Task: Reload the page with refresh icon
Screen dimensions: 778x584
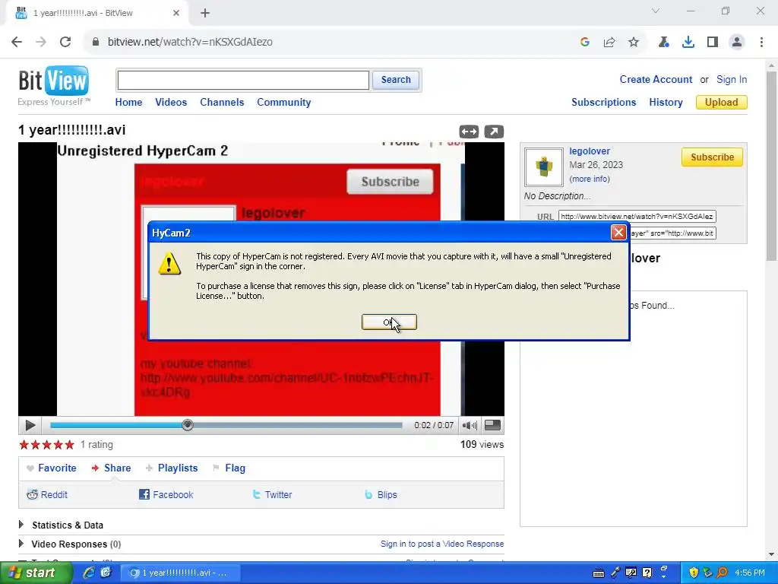Action: click(x=65, y=42)
